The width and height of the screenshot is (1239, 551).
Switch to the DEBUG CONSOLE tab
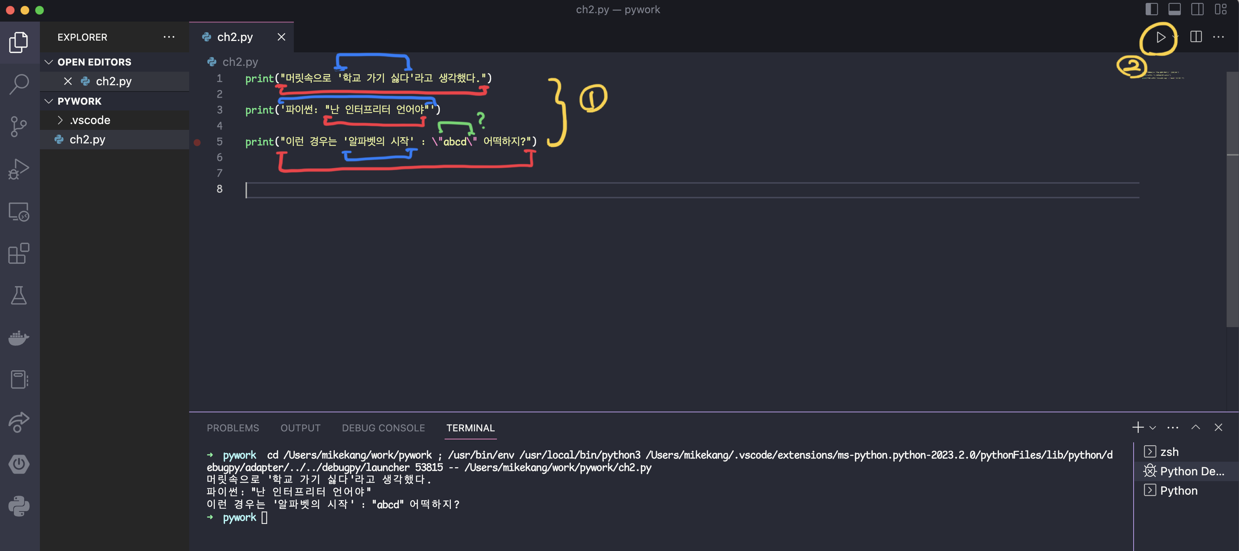pos(383,427)
